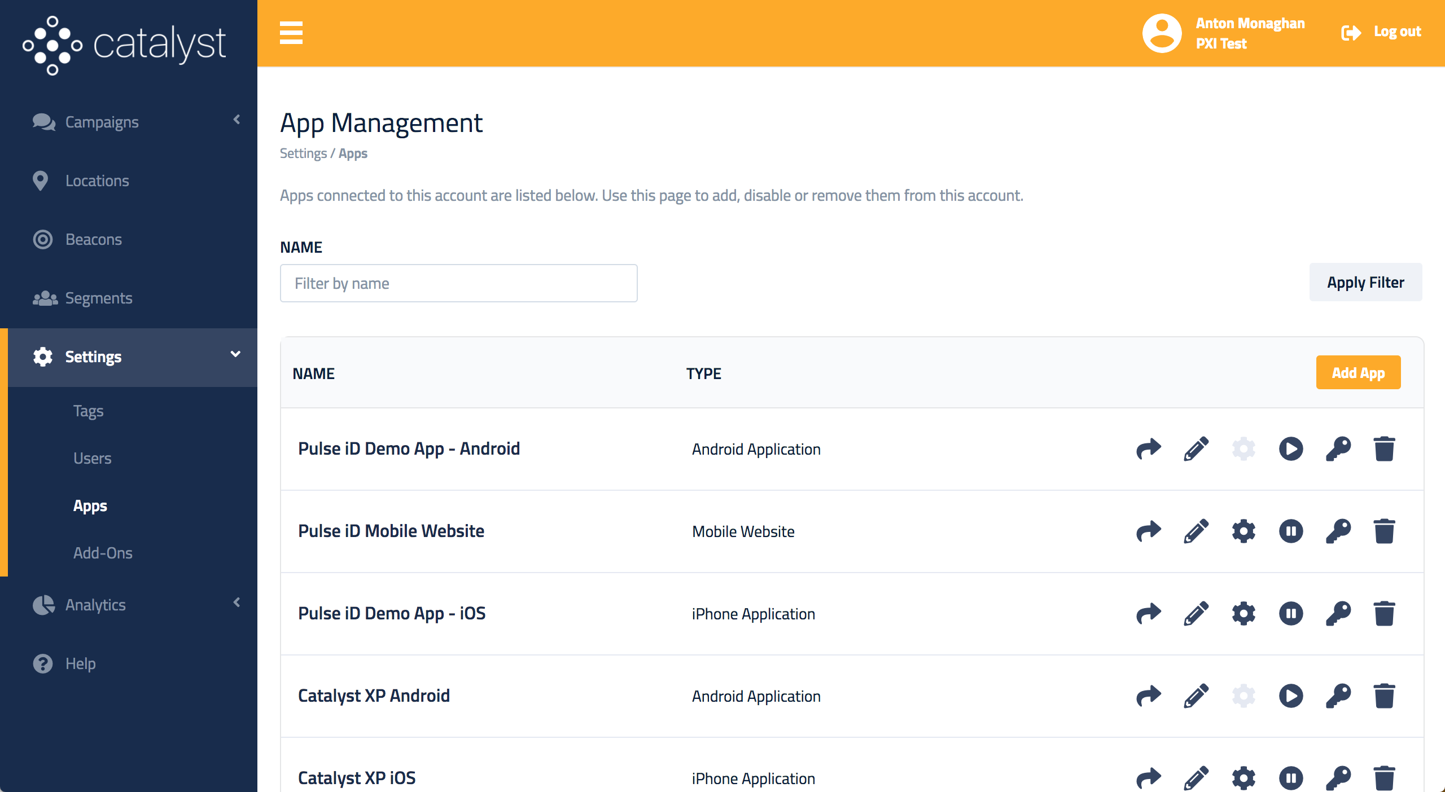Show key for Catalyst XP iOS

(x=1338, y=778)
